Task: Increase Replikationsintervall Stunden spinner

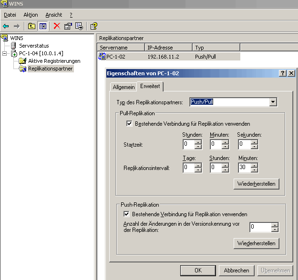Action: pos(225,165)
